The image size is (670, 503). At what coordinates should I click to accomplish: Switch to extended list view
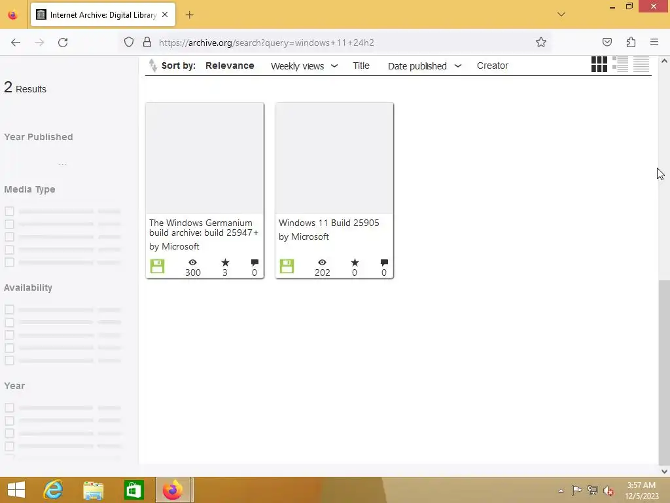620,64
